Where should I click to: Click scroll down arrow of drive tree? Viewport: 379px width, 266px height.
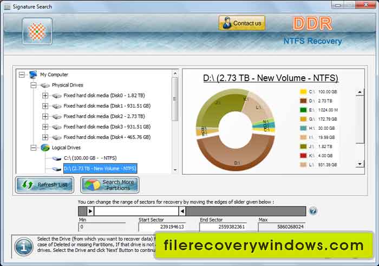(x=175, y=170)
